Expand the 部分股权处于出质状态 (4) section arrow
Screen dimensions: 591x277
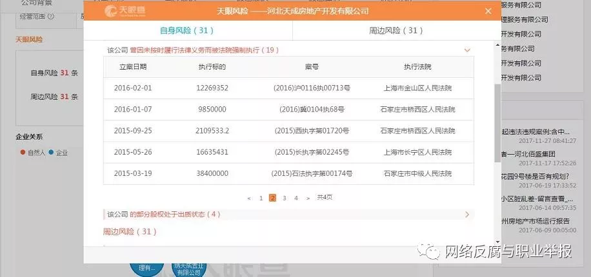[x=467, y=215]
